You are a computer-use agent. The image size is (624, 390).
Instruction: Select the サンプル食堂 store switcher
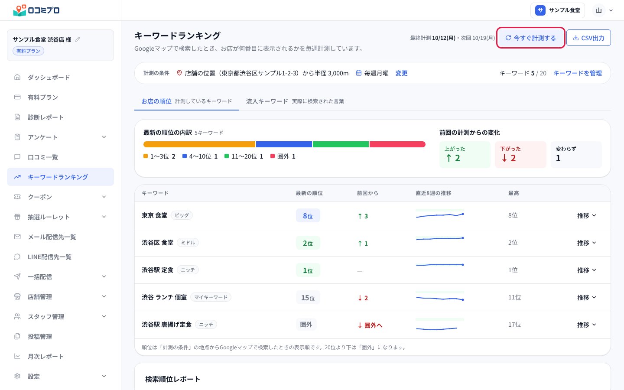coord(558,10)
